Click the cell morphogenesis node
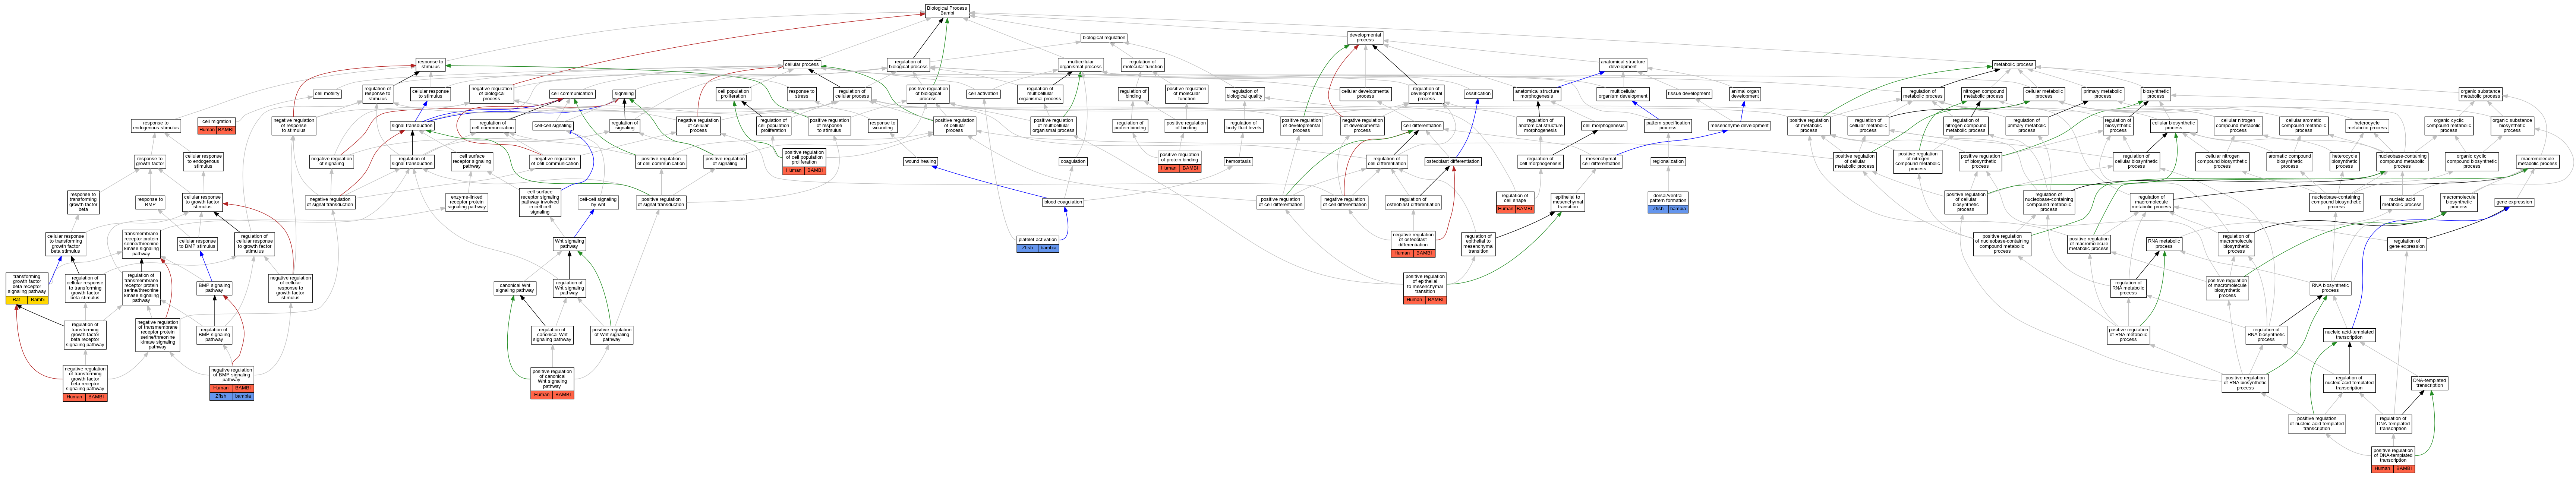The image size is (2576, 477). (1603, 126)
